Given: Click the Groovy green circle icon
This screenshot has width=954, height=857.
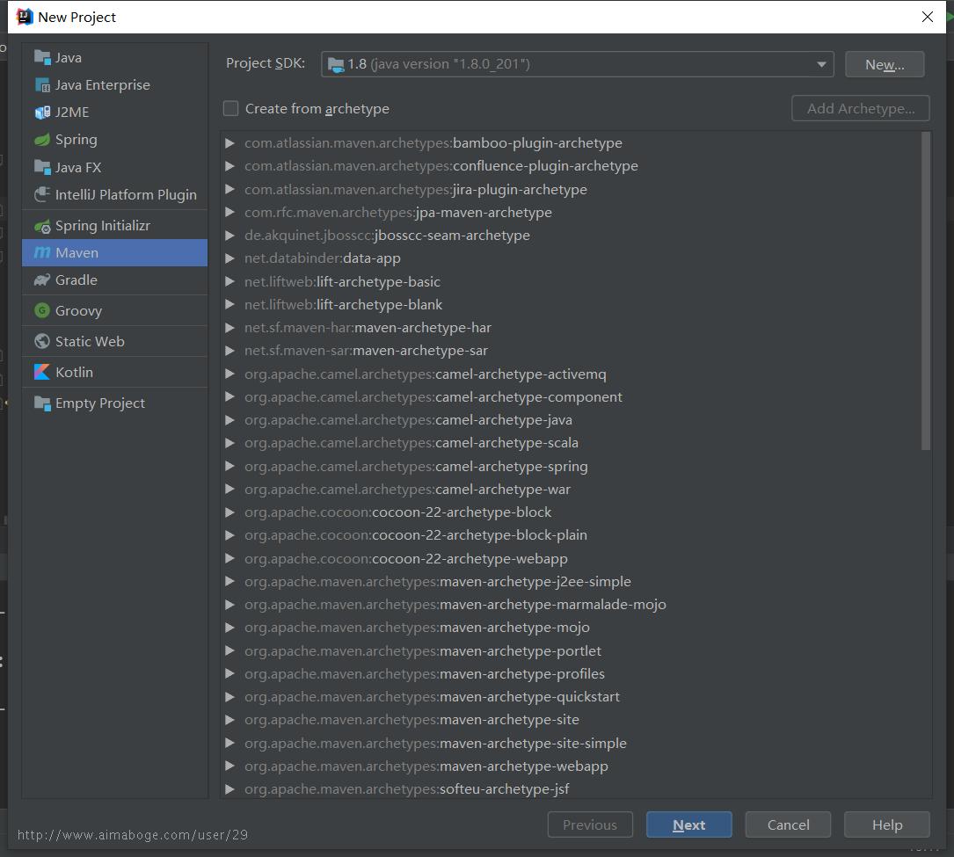Looking at the screenshot, I should click(x=42, y=310).
